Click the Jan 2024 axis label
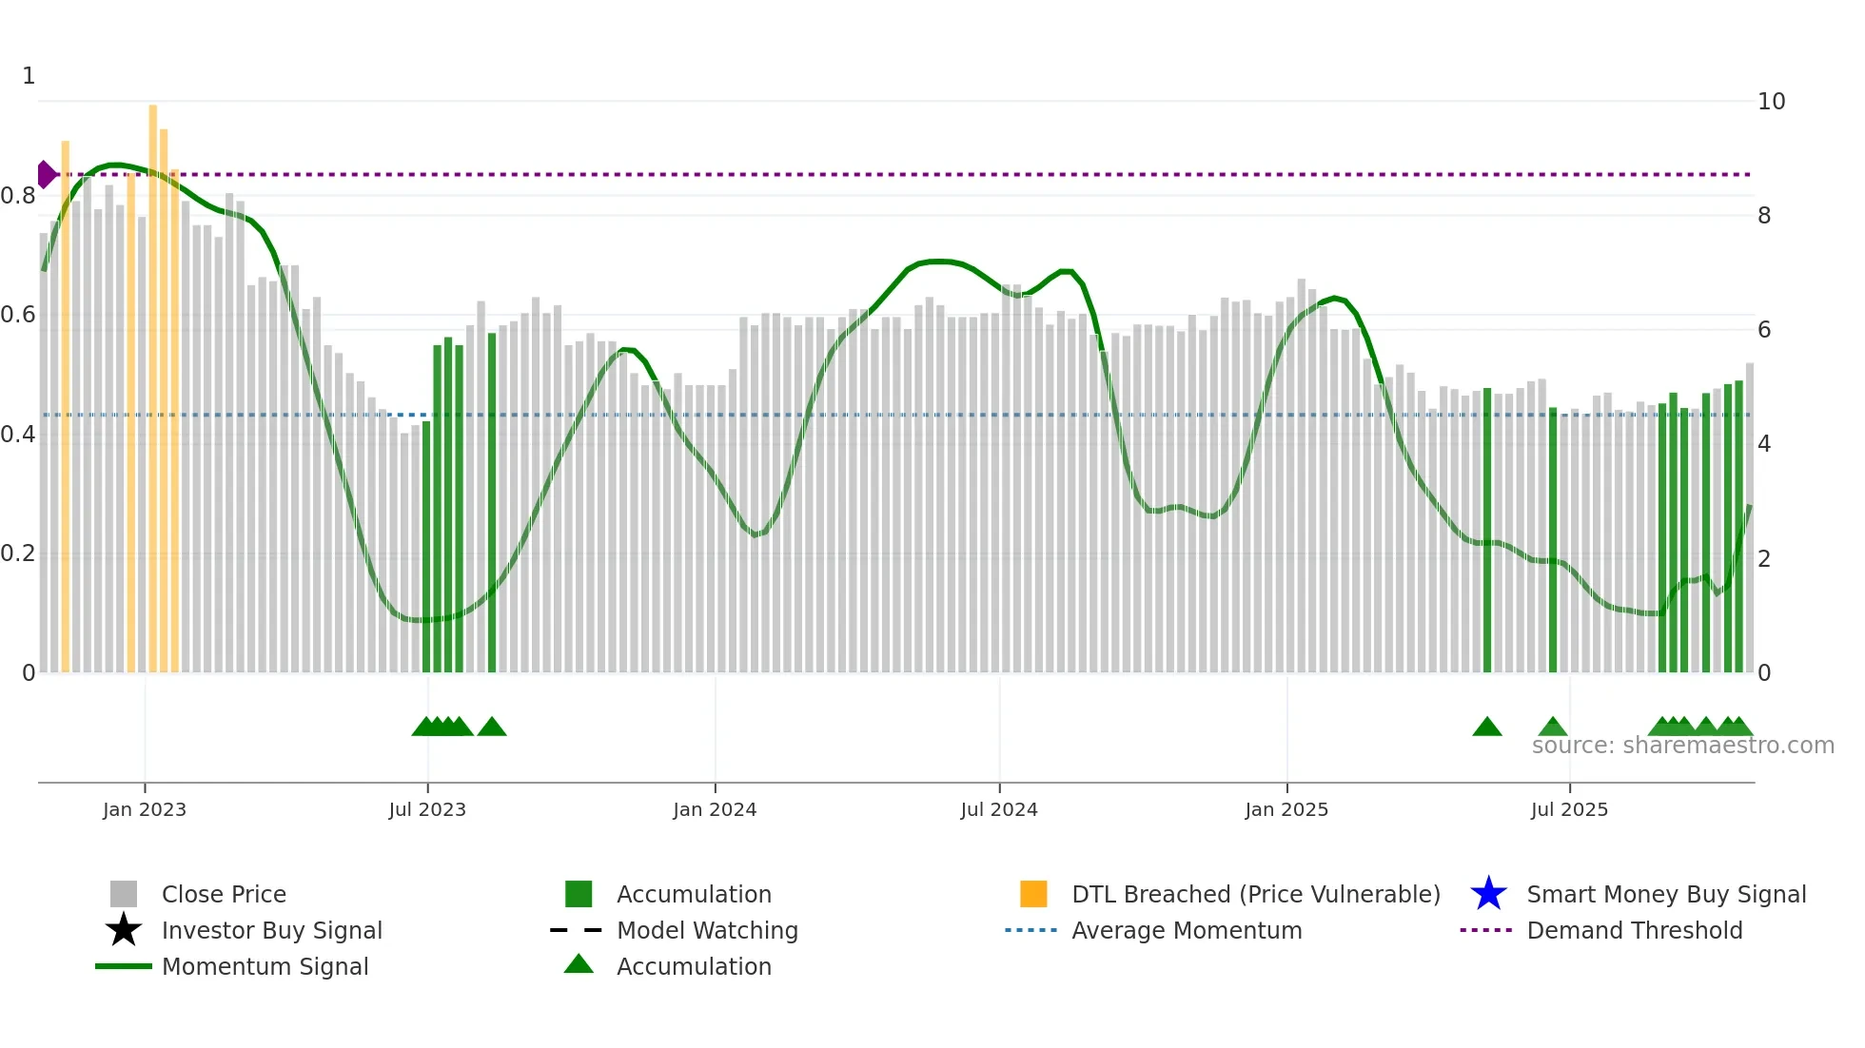Viewport: 1865px width, 1048px height. [715, 809]
